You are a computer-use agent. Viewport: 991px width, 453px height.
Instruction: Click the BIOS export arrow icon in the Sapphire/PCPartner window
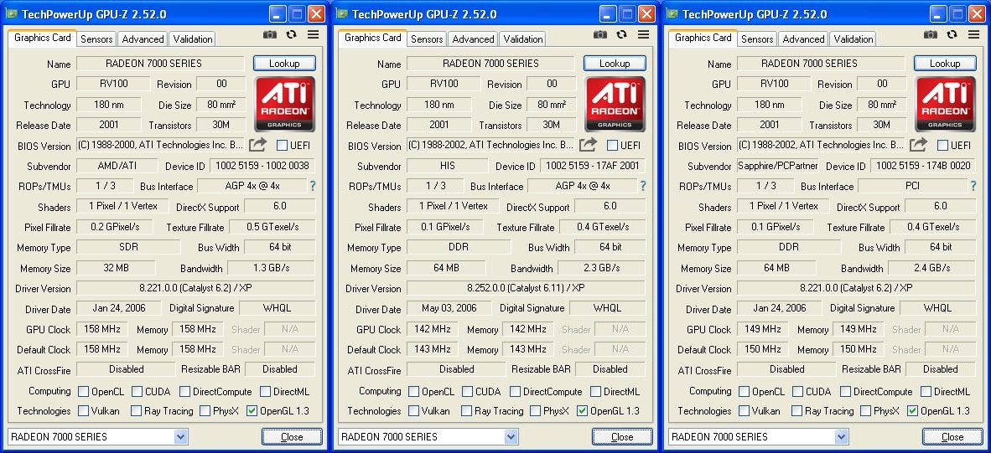pos(919,145)
